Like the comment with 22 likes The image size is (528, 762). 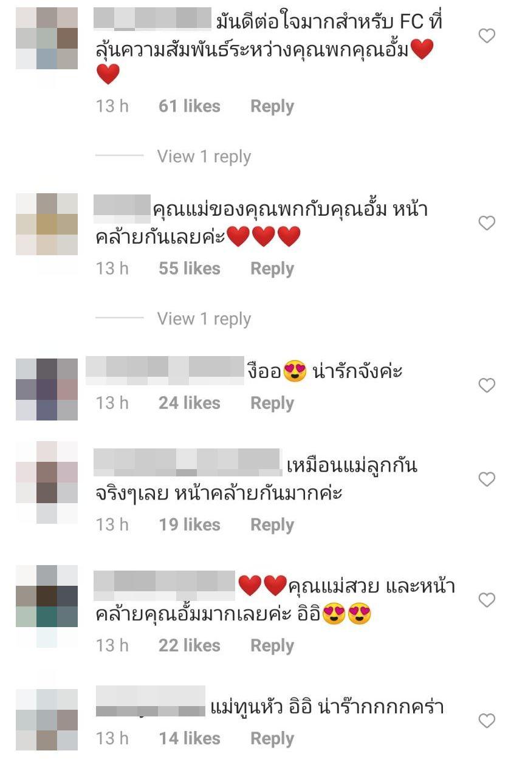[487, 600]
